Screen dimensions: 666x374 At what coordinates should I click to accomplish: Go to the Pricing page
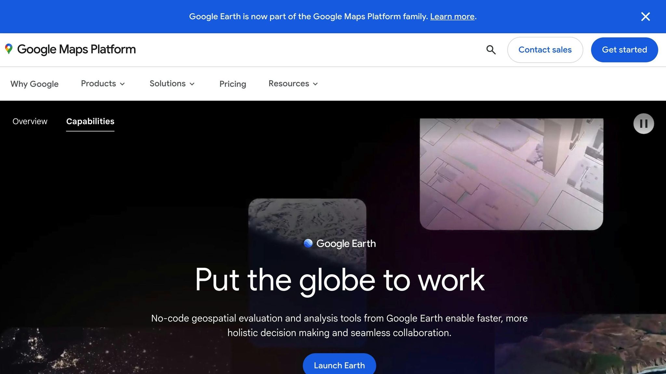click(x=233, y=84)
